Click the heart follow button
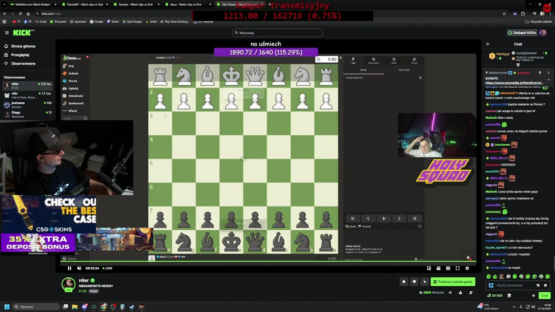The height and width of the screenshot is (312, 555). [414, 282]
